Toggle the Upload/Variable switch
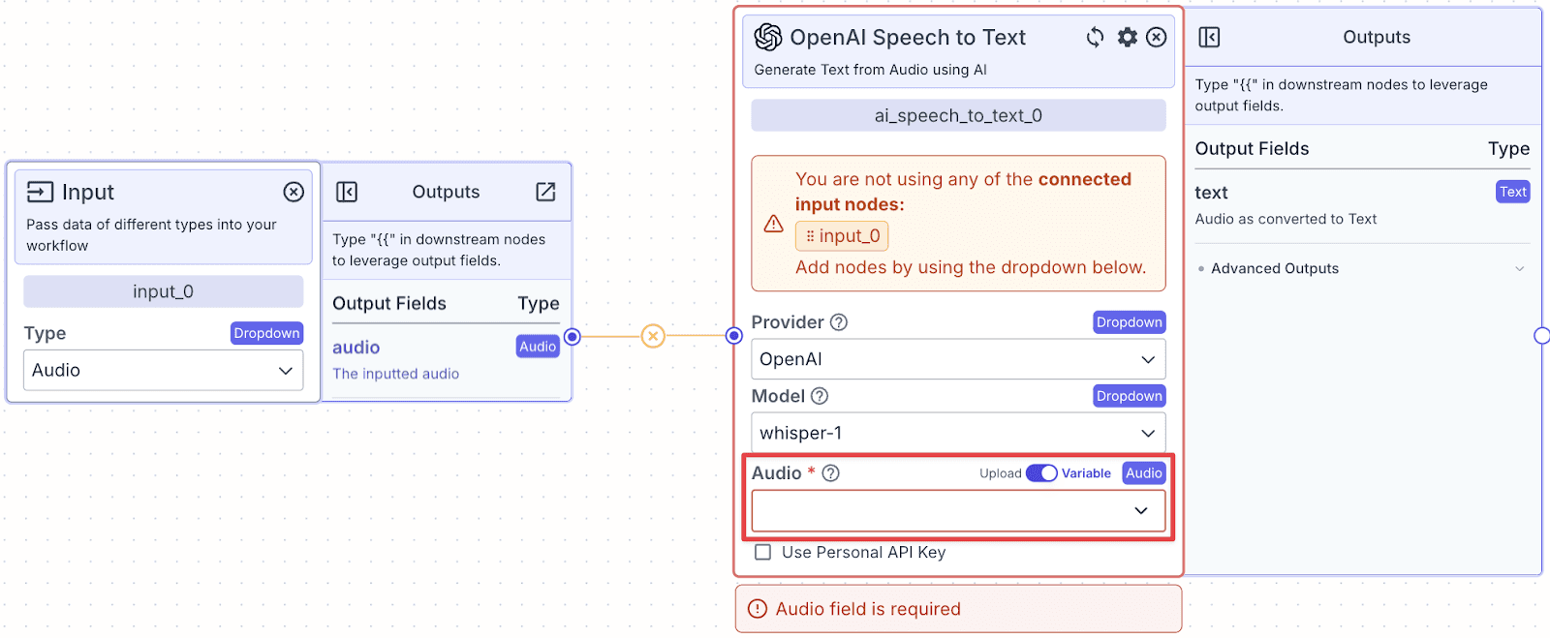The height and width of the screenshot is (638, 1550). click(1041, 473)
